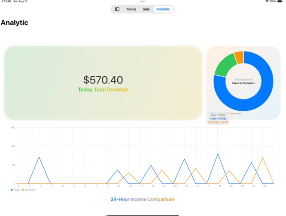The height and width of the screenshot is (216, 286).
Task: Click the x-axis hour label 20
Action: [x=242, y=186]
